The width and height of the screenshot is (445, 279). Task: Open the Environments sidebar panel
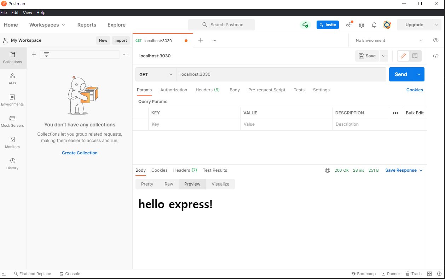click(12, 100)
